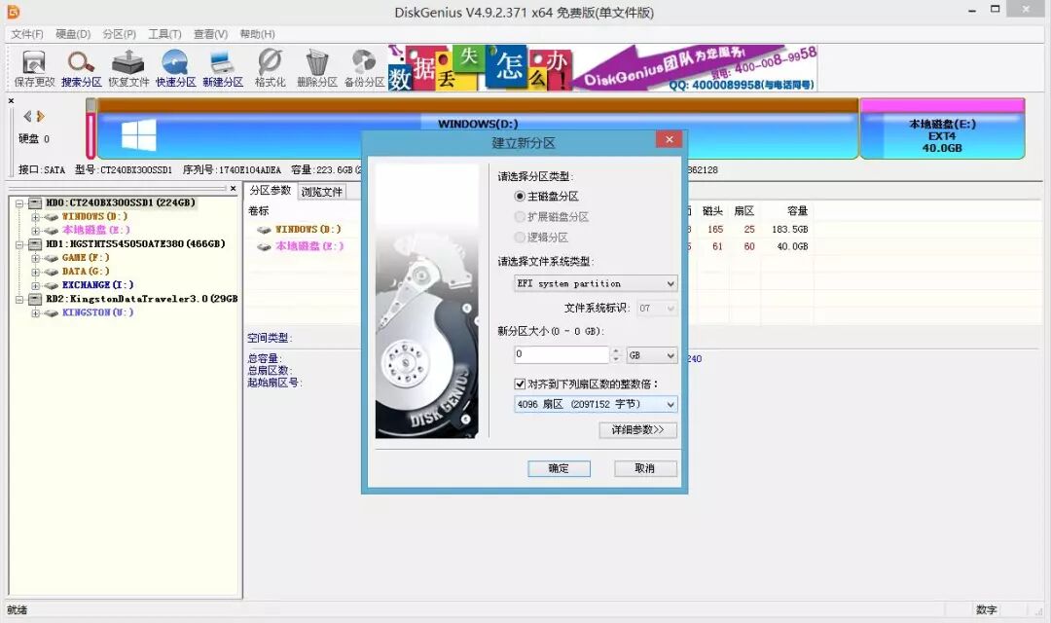Select DATA (G:) in the disk tree
This screenshot has height=623, width=1051.
click(86, 272)
